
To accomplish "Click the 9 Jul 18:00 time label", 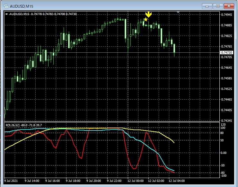I will click(x=73, y=181).
